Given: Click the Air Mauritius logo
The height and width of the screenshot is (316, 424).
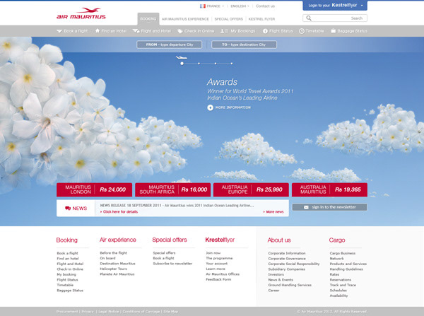Looking at the screenshot, I should (81, 13).
